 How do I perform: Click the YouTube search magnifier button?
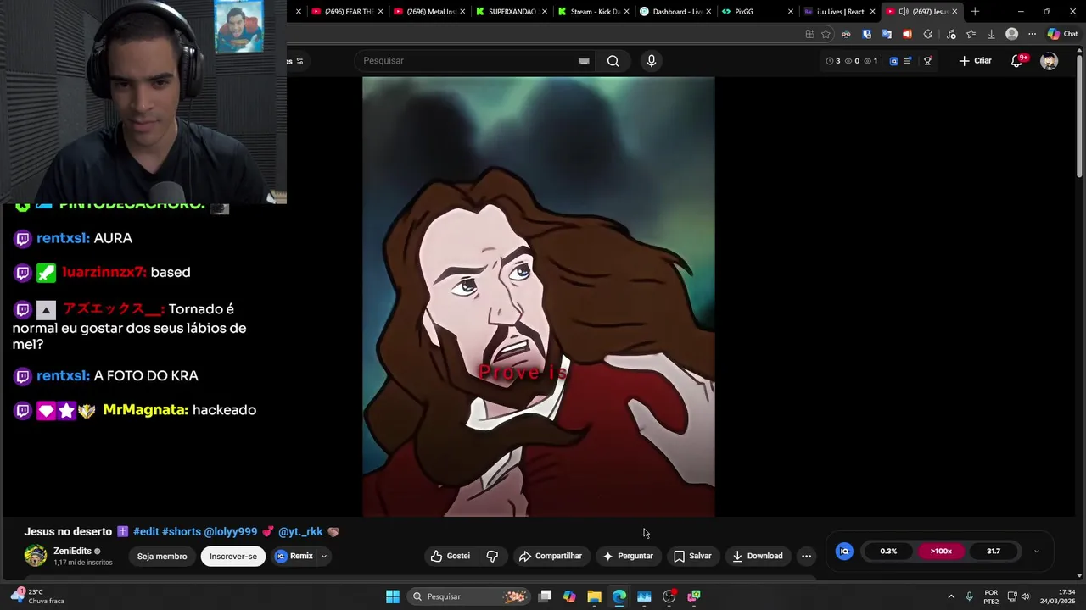pos(613,61)
